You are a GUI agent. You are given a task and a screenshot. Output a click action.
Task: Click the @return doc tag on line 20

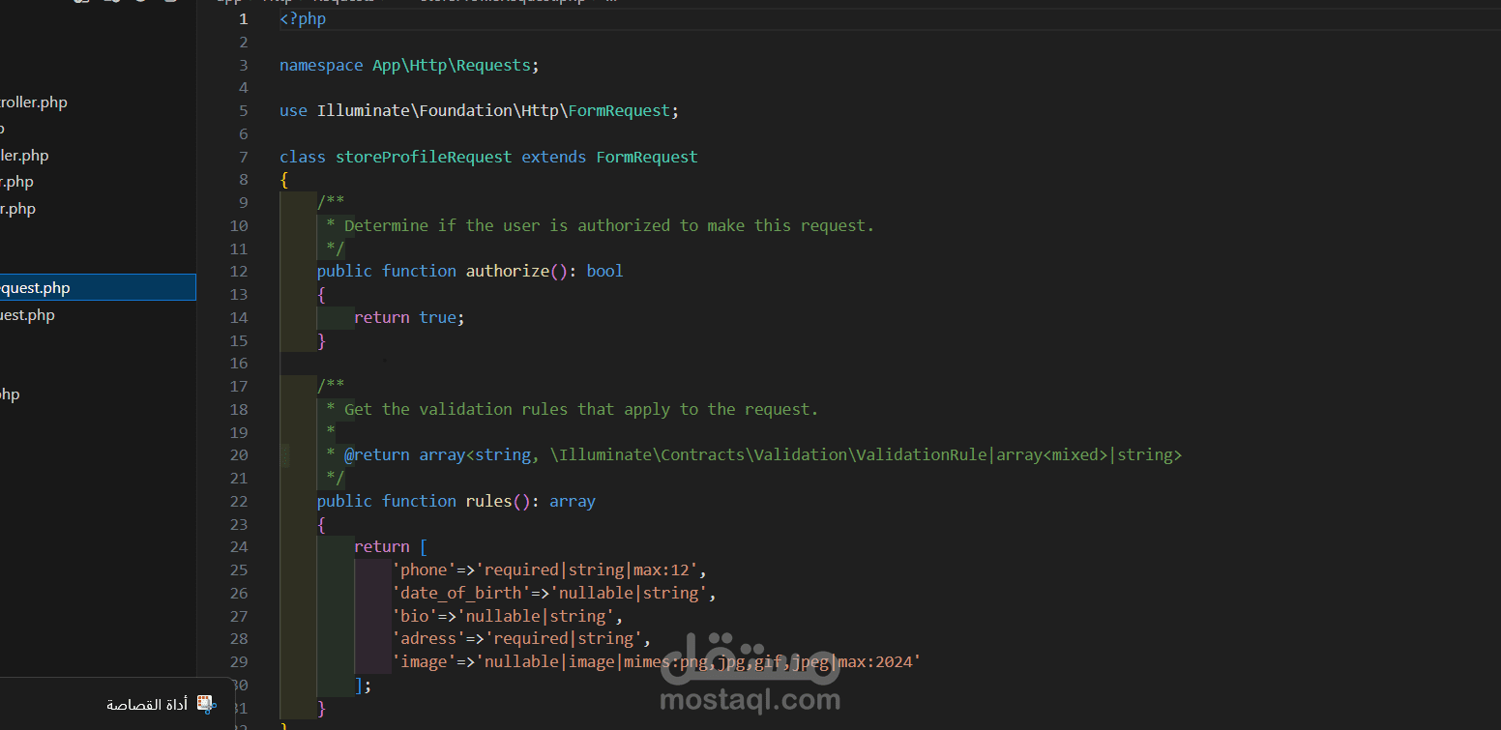377,455
